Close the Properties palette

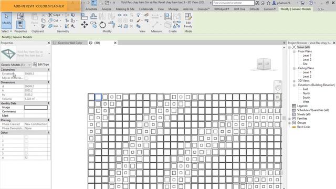tap(49, 43)
